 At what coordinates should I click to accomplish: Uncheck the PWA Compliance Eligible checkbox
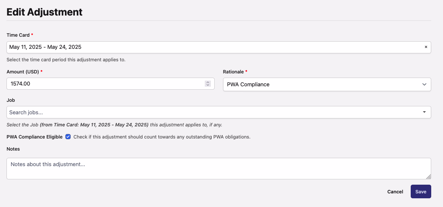[68, 137]
